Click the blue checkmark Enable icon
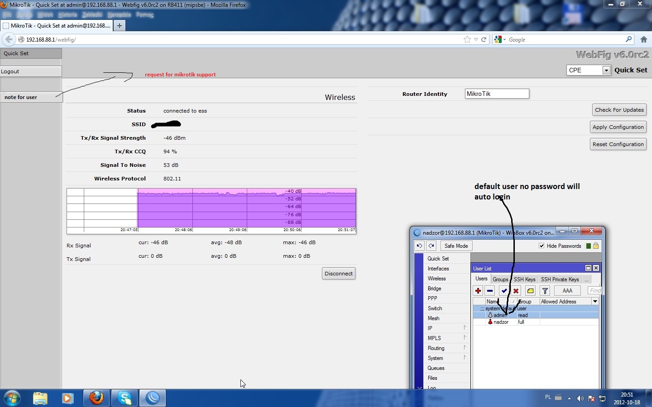Screen dimensions: 652x407 pos(504,291)
